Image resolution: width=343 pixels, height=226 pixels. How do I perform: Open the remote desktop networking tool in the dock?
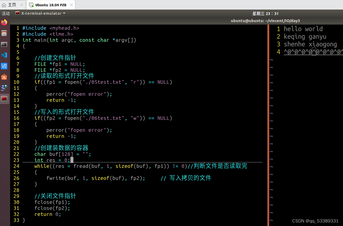point(4,88)
